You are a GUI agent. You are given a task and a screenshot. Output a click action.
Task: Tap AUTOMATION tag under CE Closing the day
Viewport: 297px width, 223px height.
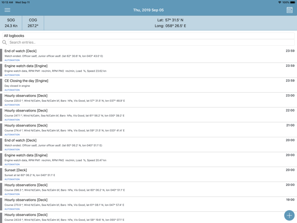tap(12, 90)
